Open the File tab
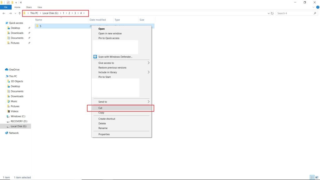320x180 pixels. point(6,7)
